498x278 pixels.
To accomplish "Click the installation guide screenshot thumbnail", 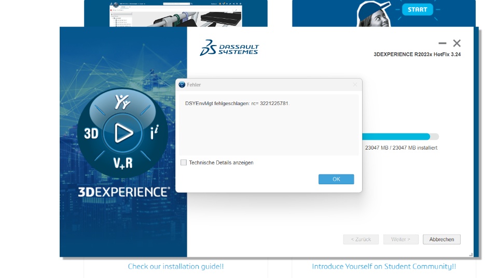I will point(176,14).
